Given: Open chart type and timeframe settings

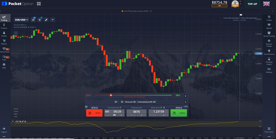Looking at the screenshot, I should pos(33,20).
